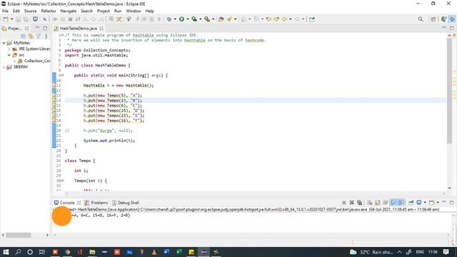457x257 pixels.
Task: Click Remove All Terminated Launches icon
Action: coord(360,203)
